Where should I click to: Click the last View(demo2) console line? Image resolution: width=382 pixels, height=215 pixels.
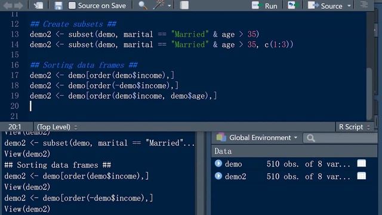coord(27,209)
